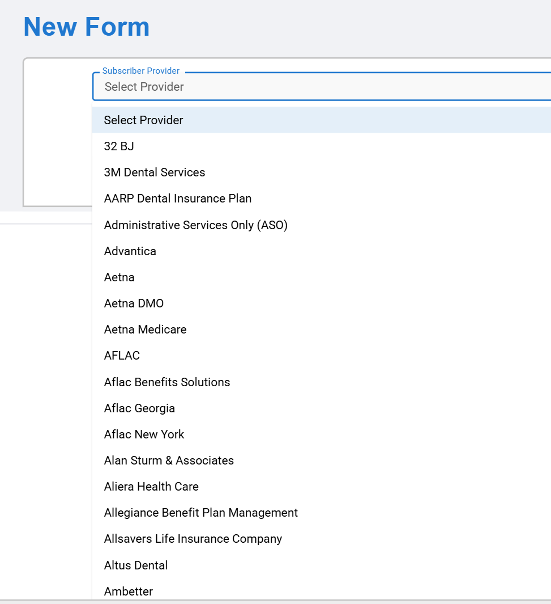Pick Aflac Benefits Solutions
This screenshot has height=604, width=551.
pos(167,382)
